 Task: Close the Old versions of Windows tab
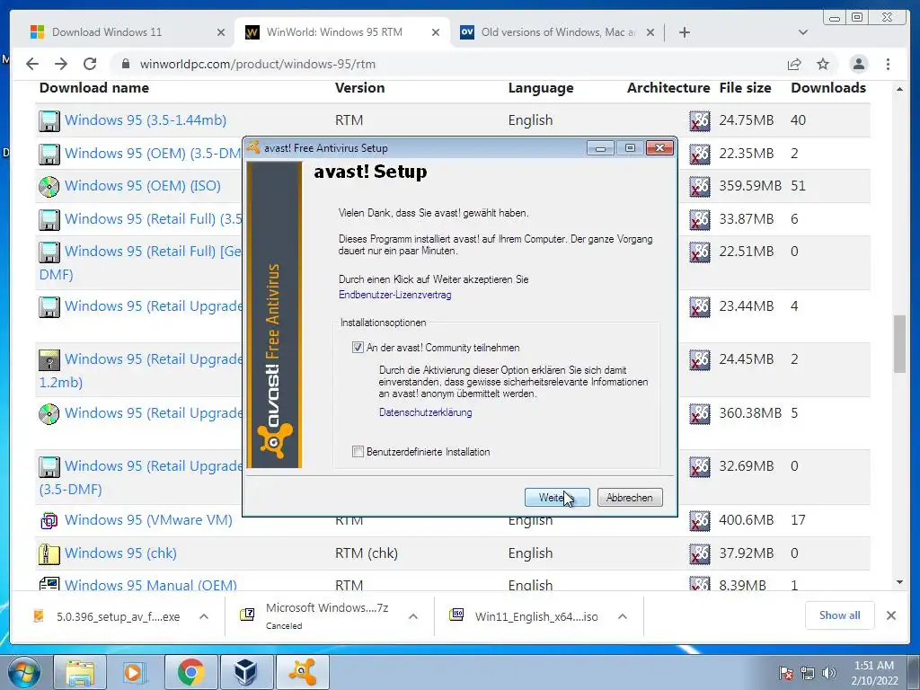tap(650, 33)
